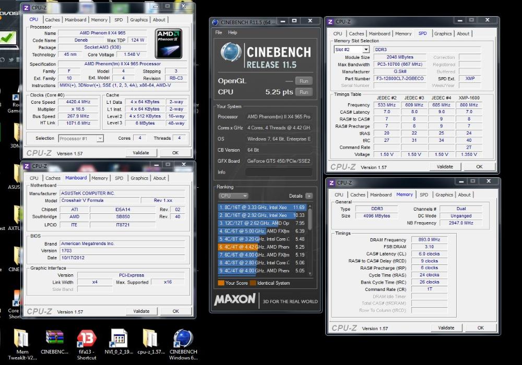
Task: Open the Memory Slot #2 dropdown
Action: pyautogui.click(x=366, y=50)
